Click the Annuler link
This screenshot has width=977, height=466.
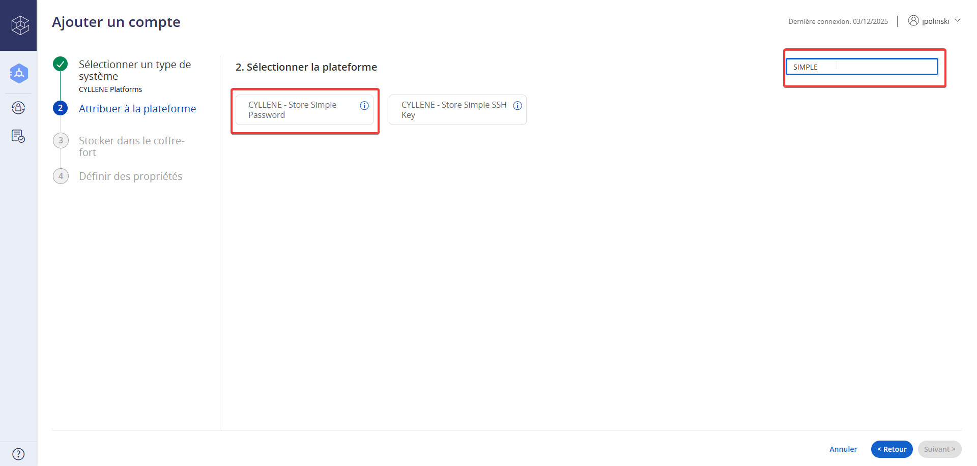tap(843, 449)
